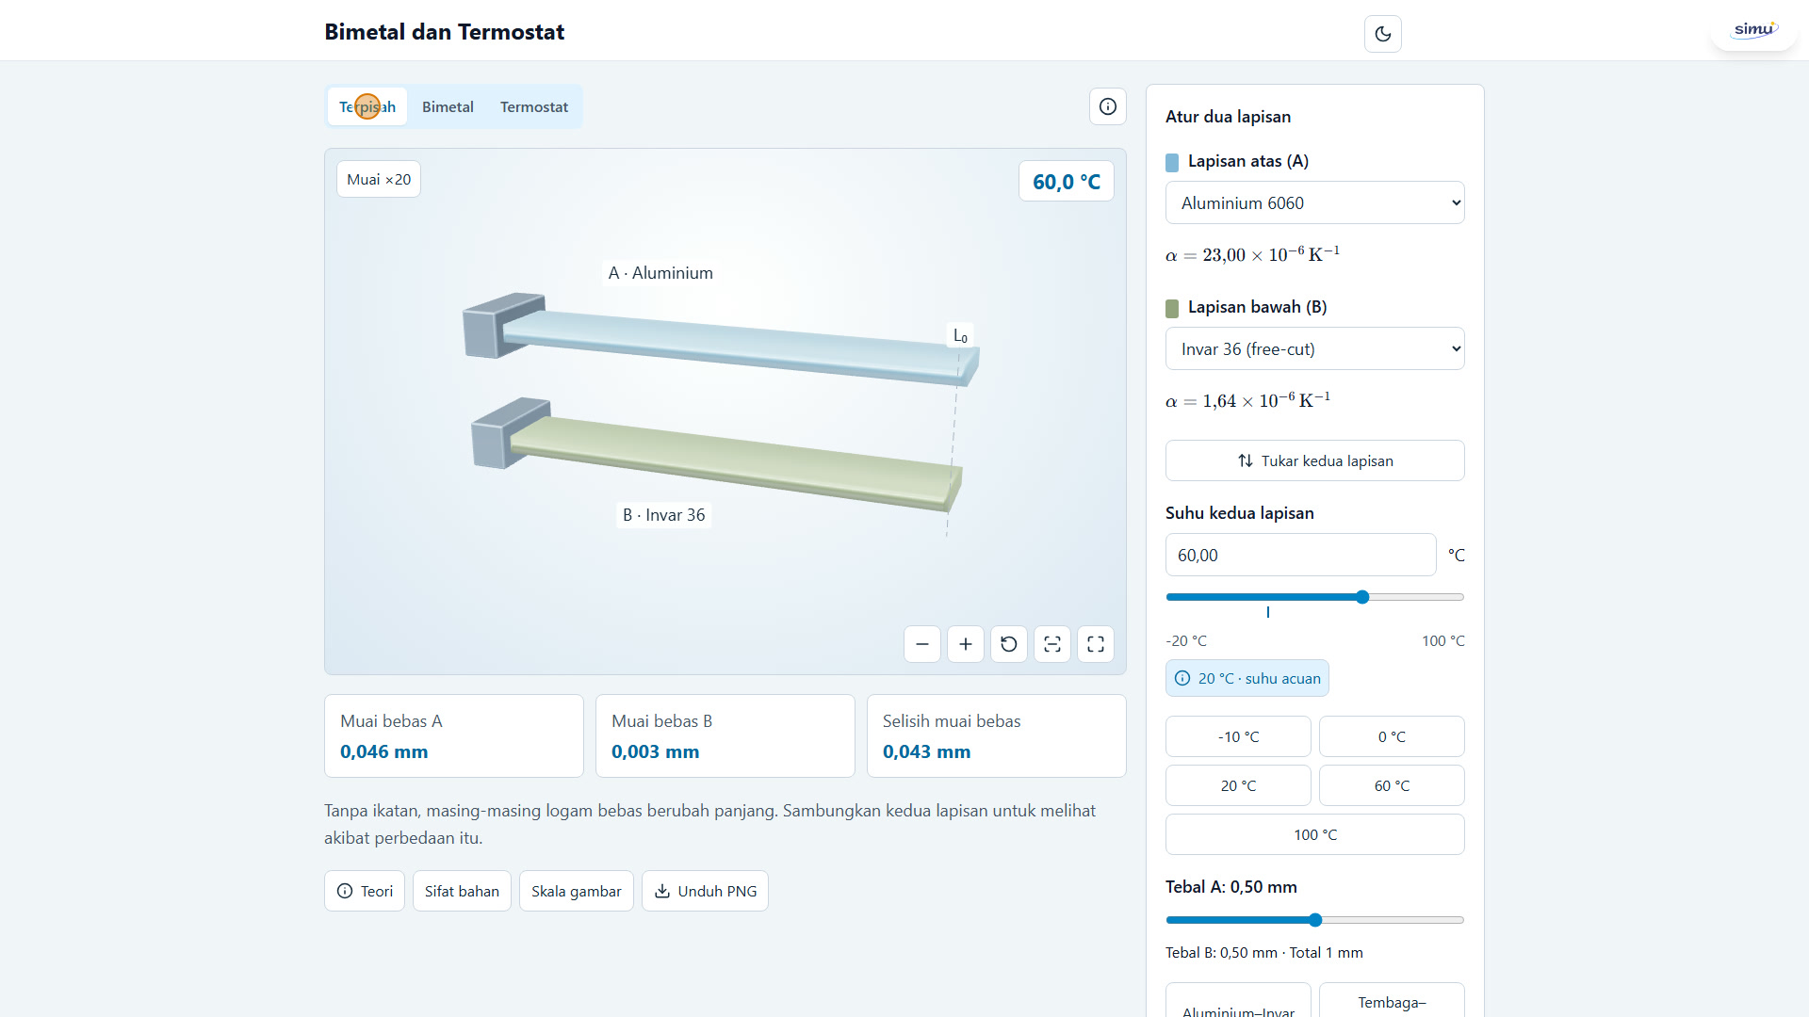
Task: Toggle dark mode moon icon
Action: pos(1382,34)
